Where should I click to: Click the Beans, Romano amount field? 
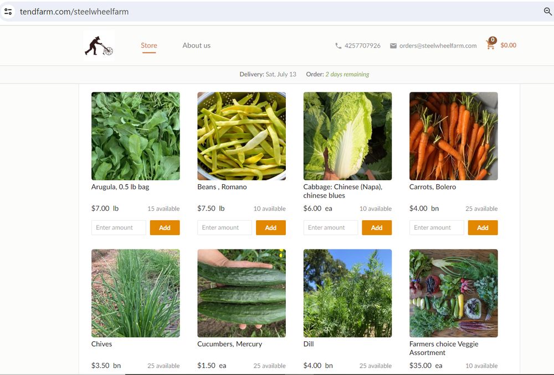point(225,227)
